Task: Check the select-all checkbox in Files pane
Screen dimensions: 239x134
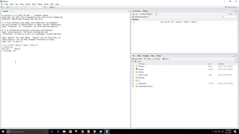Action: [x=133, y=61]
